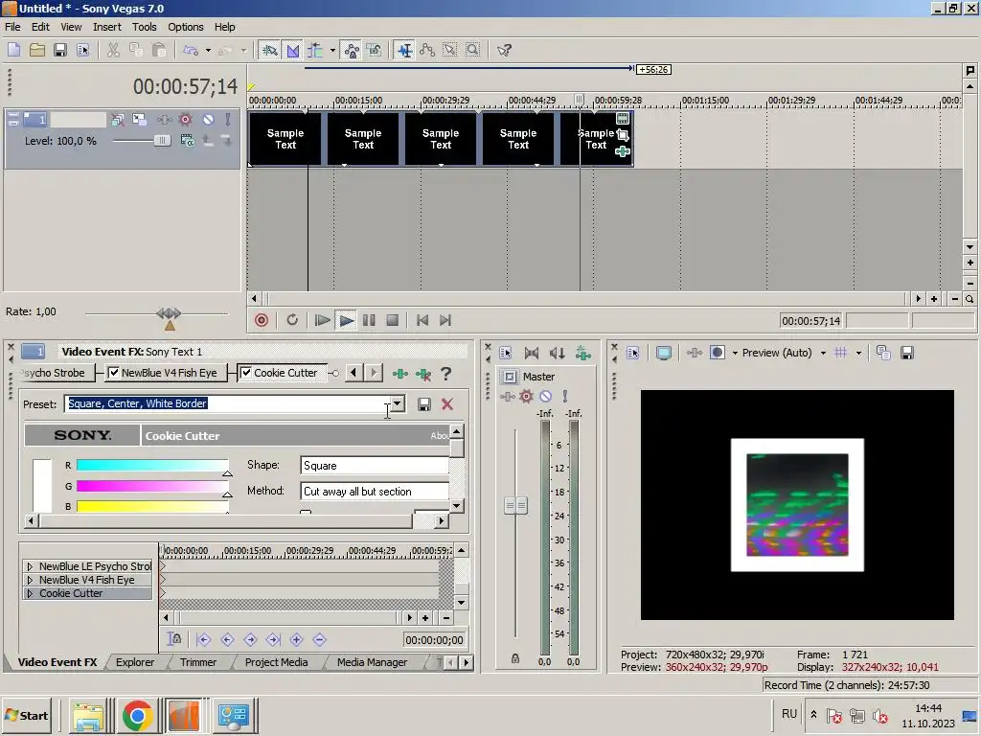Solo the video track 1
The image size is (981, 736).
[228, 120]
